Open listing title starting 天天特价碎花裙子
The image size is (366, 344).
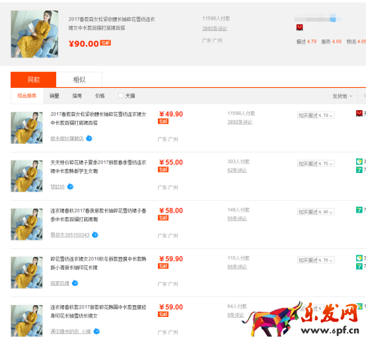coord(98,167)
